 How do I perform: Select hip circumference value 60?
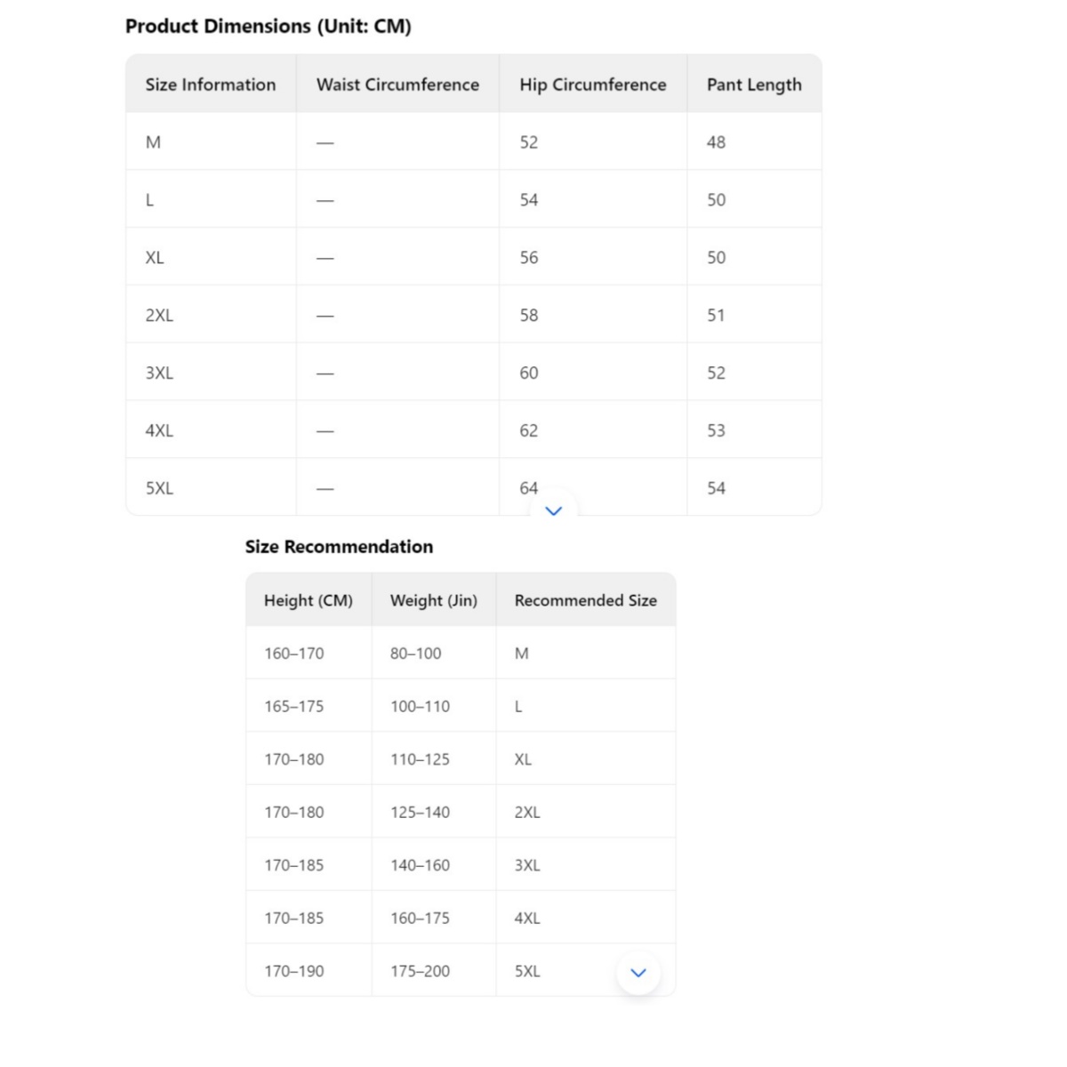529,373
